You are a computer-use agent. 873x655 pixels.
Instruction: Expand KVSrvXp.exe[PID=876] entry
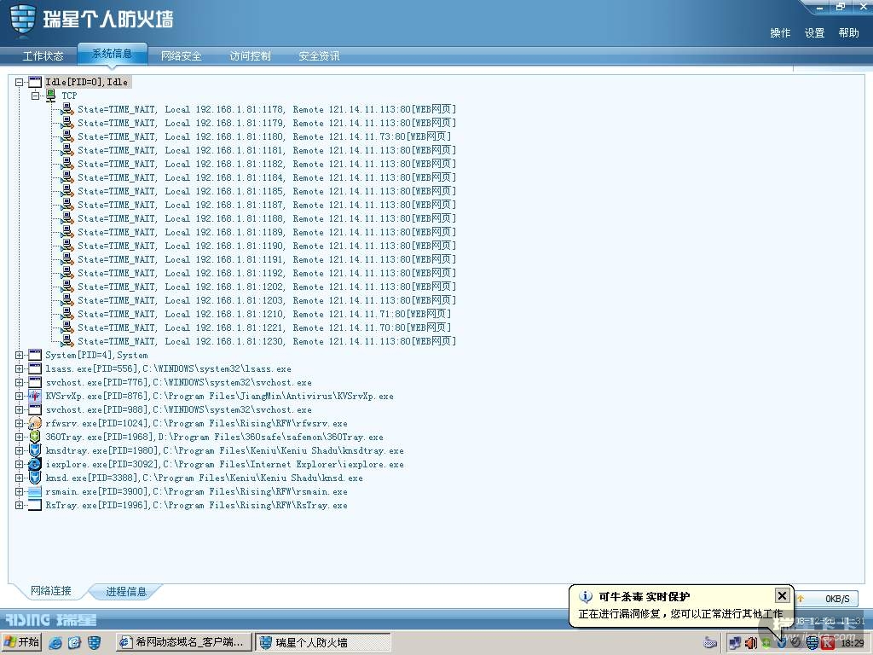pyautogui.click(x=19, y=396)
